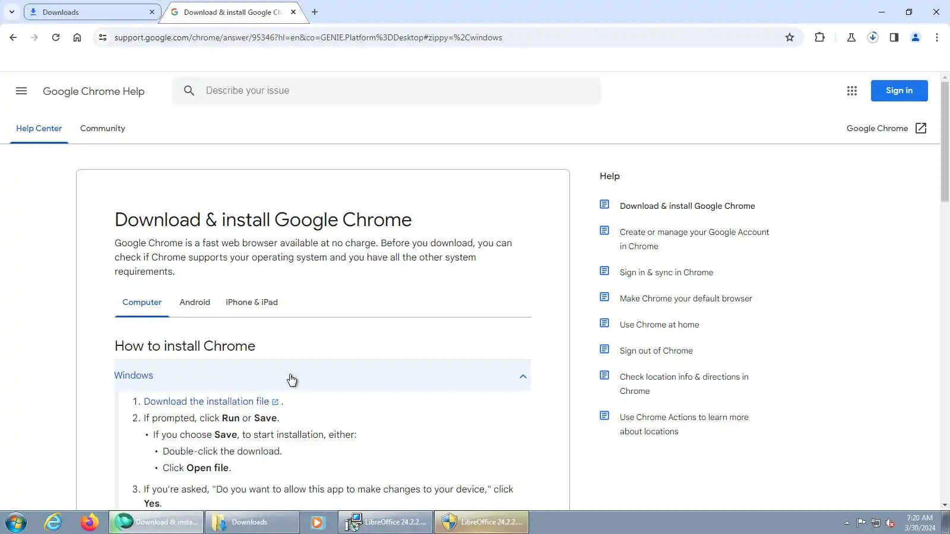Switch to the Downloads browser tab

pos(92,12)
